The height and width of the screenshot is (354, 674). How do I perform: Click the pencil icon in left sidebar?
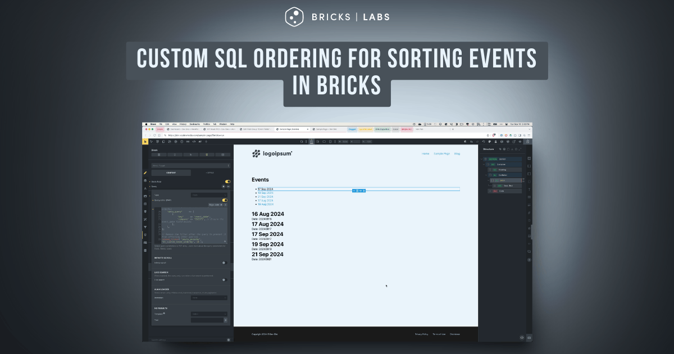pyautogui.click(x=145, y=173)
